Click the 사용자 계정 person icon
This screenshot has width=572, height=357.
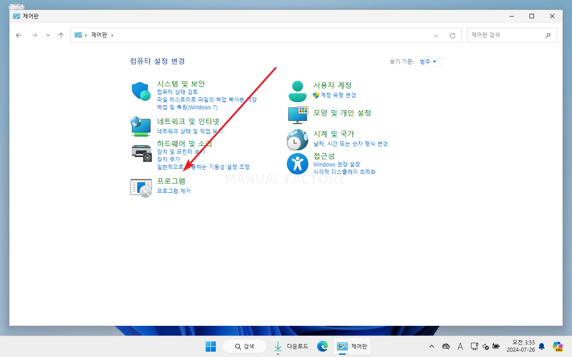point(298,91)
